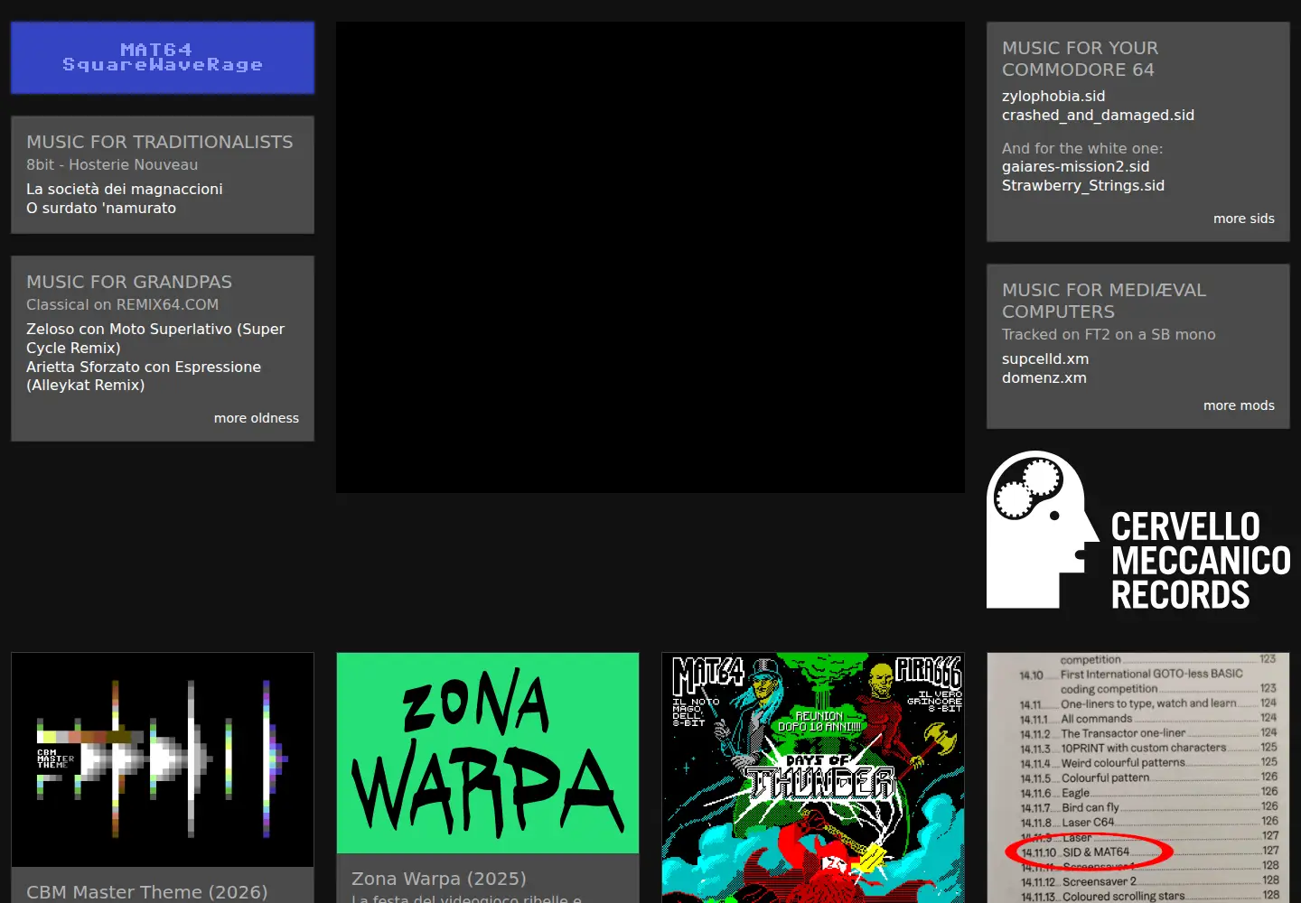This screenshot has height=903, width=1301.
Task: Click '8bit - Hosterie Nouveau' subtitle
Action: coord(112,164)
